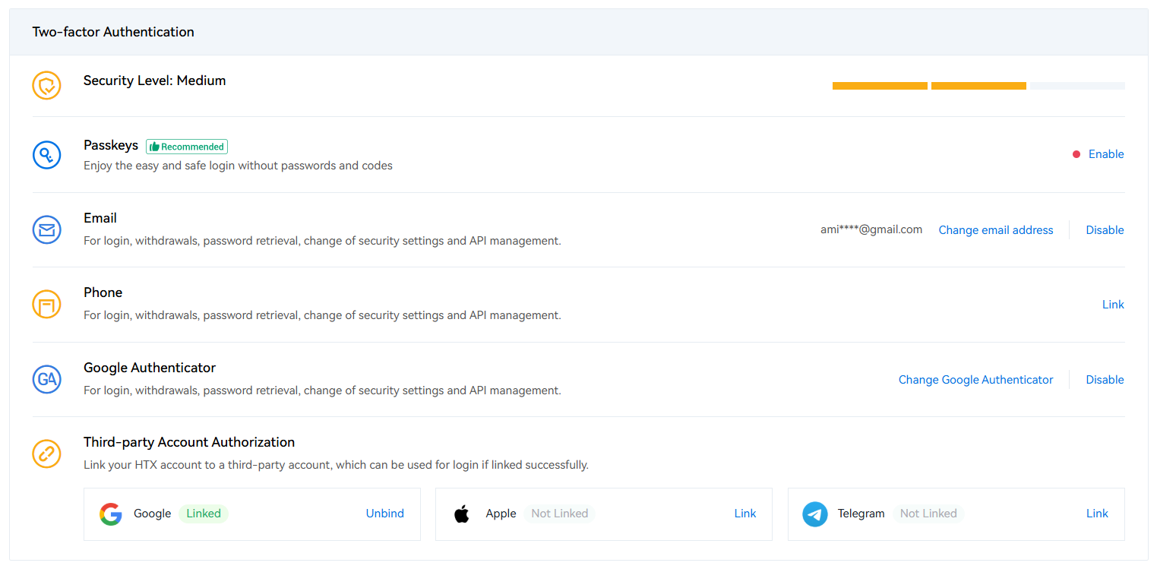Click the Google provider name label
This screenshot has width=1157, height=569.
pyautogui.click(x=152, y=514)
